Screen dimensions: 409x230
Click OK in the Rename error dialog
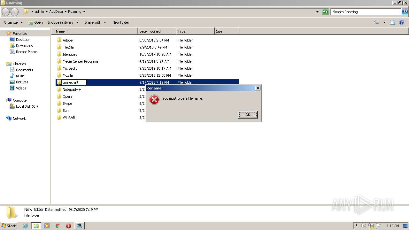248,115
